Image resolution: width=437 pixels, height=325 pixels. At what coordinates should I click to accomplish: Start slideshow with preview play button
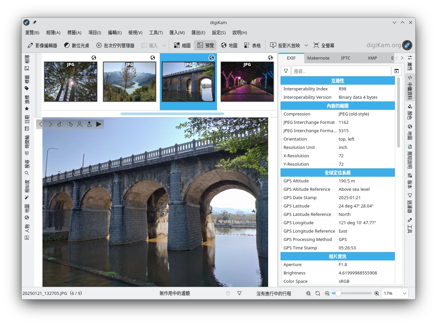[99, 124]
